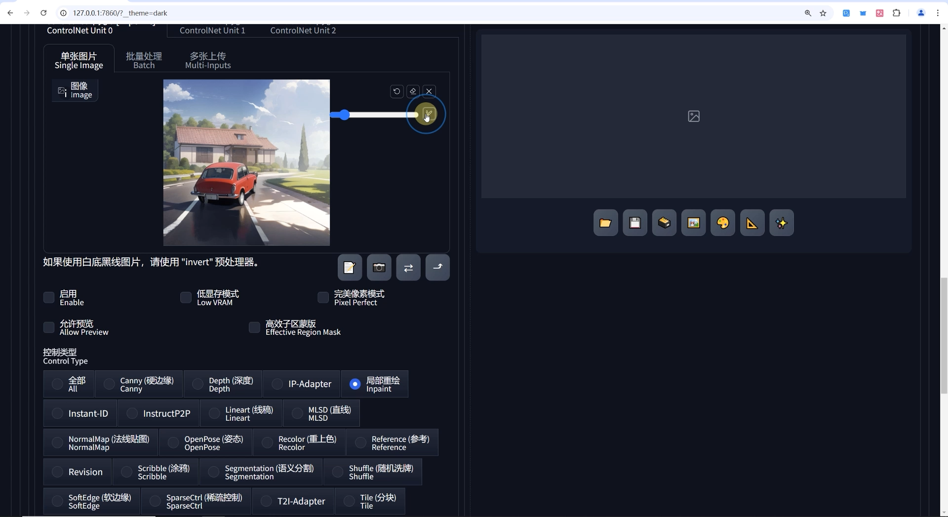Select the NormalMap control type
The width and height of the screenshot is (948, 517).
tap(101, 442)
